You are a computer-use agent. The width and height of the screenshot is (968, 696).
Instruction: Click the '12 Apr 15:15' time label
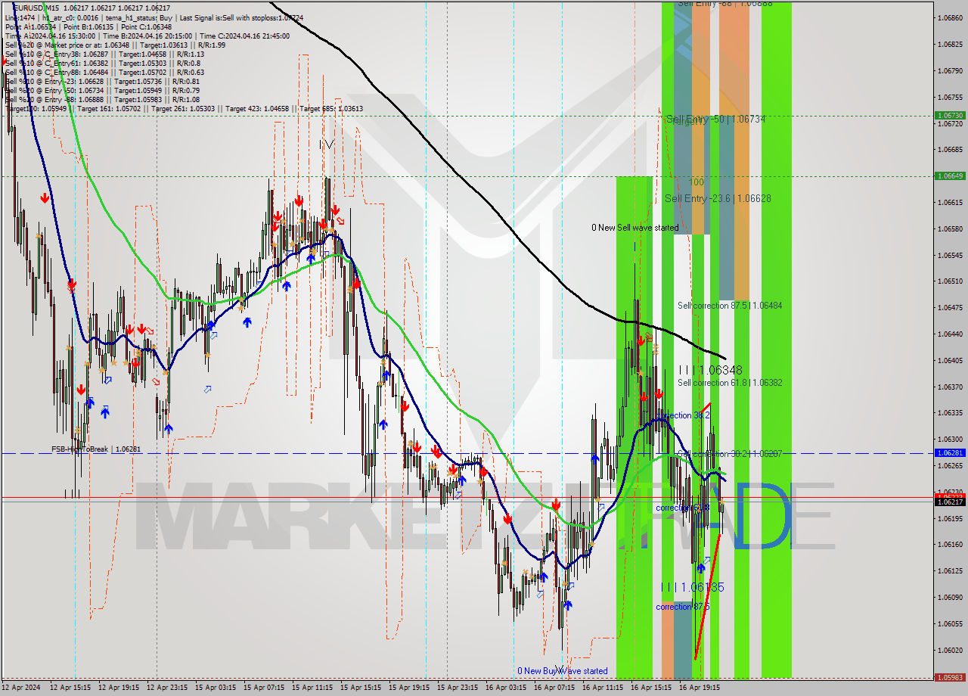pyautogui.click(x=70, y=688)
